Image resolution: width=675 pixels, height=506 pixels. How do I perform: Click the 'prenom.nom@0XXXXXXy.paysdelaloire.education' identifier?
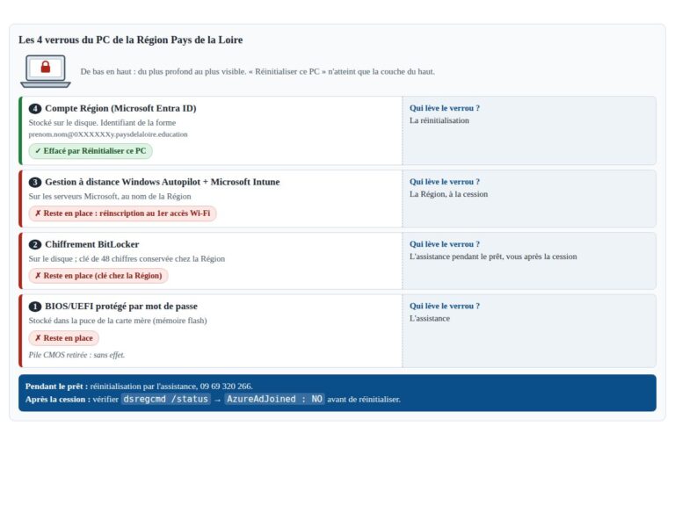click(x=108, y=134)
